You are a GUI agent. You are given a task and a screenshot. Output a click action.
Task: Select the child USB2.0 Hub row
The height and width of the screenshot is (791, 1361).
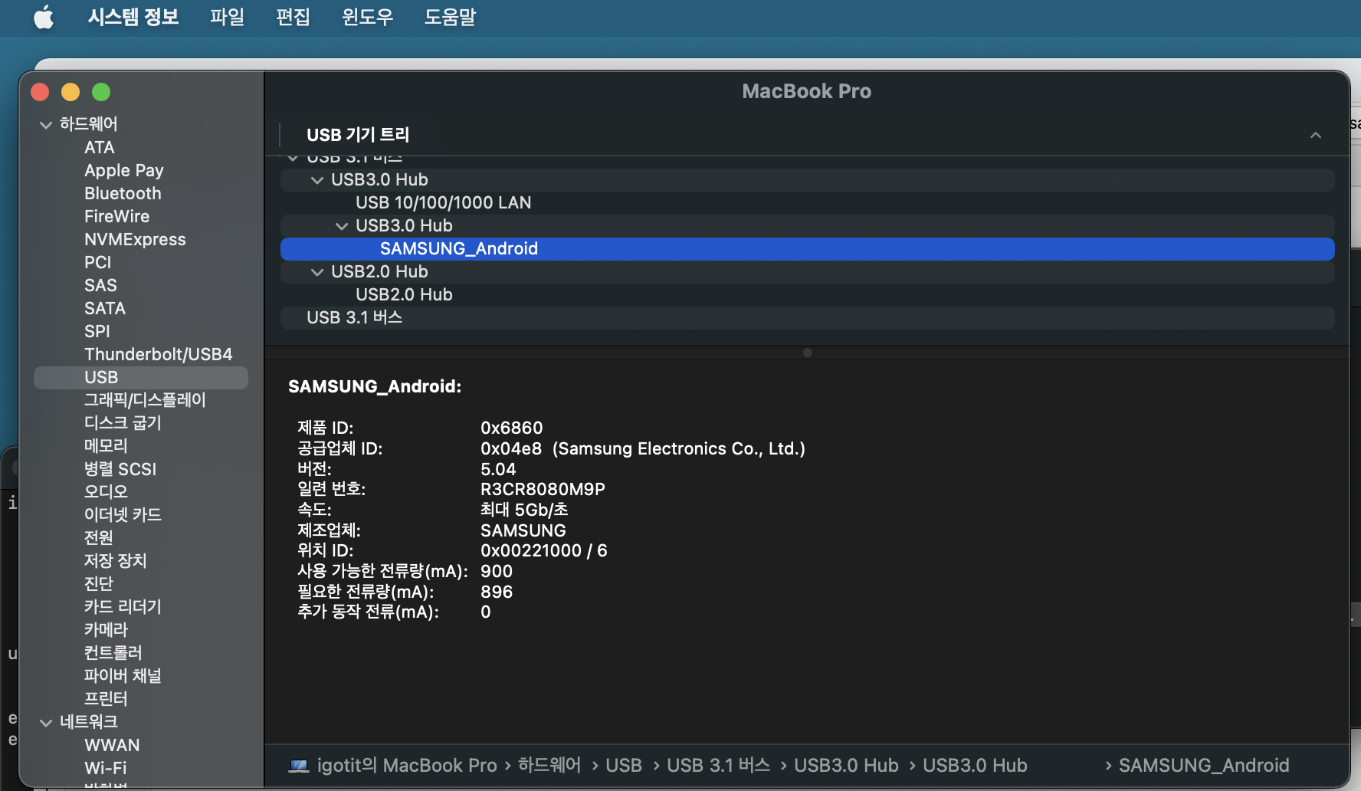click(807, 295)
